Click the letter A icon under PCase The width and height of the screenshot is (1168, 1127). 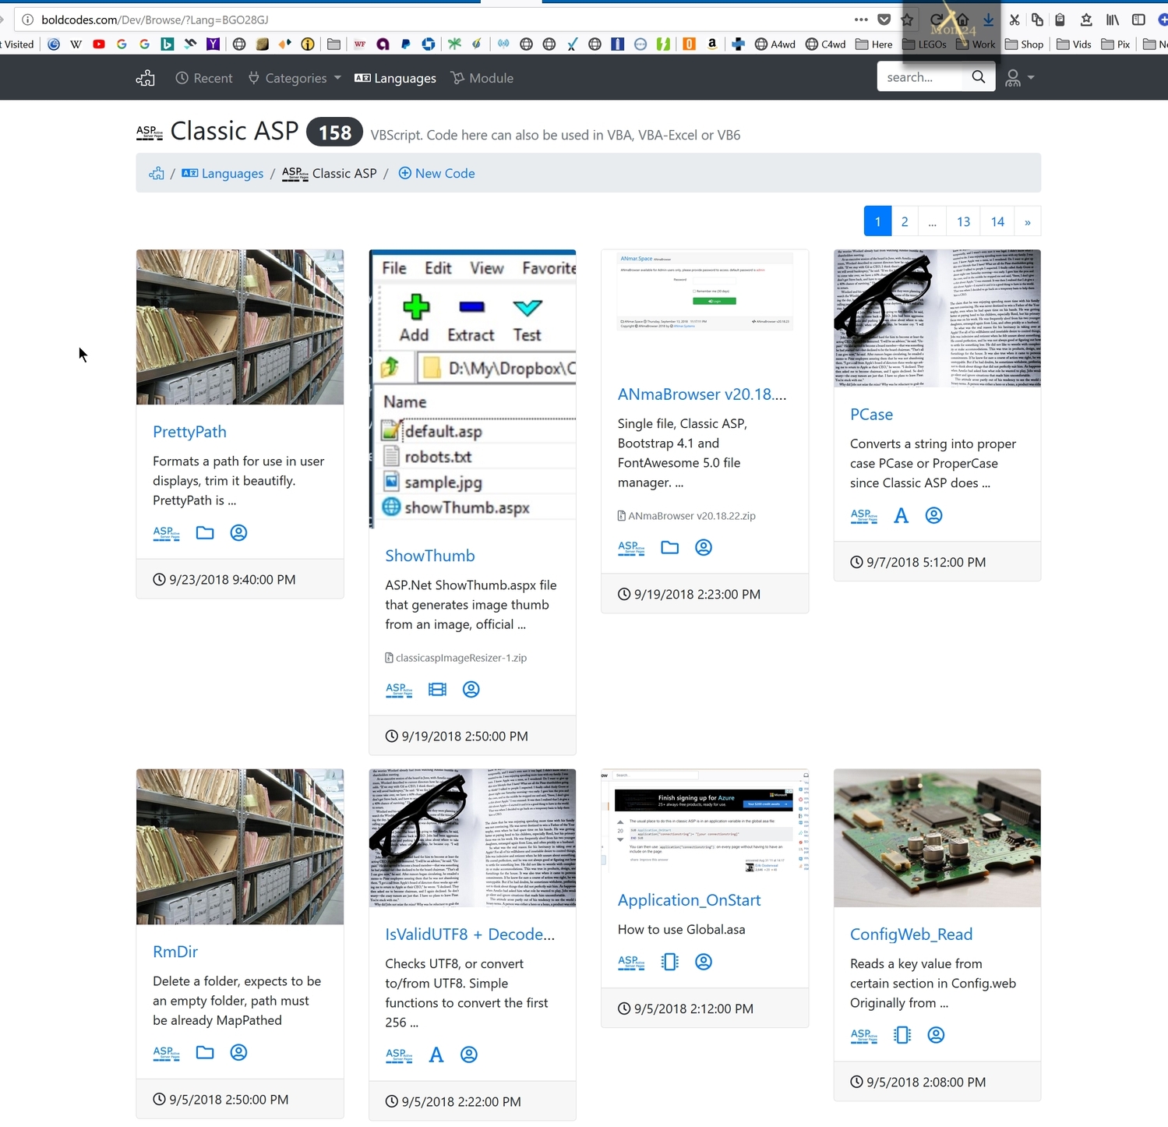[x=901, y=515]
